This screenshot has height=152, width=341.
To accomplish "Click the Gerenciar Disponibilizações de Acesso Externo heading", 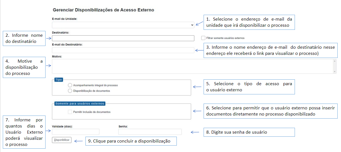I will point(103,10).
